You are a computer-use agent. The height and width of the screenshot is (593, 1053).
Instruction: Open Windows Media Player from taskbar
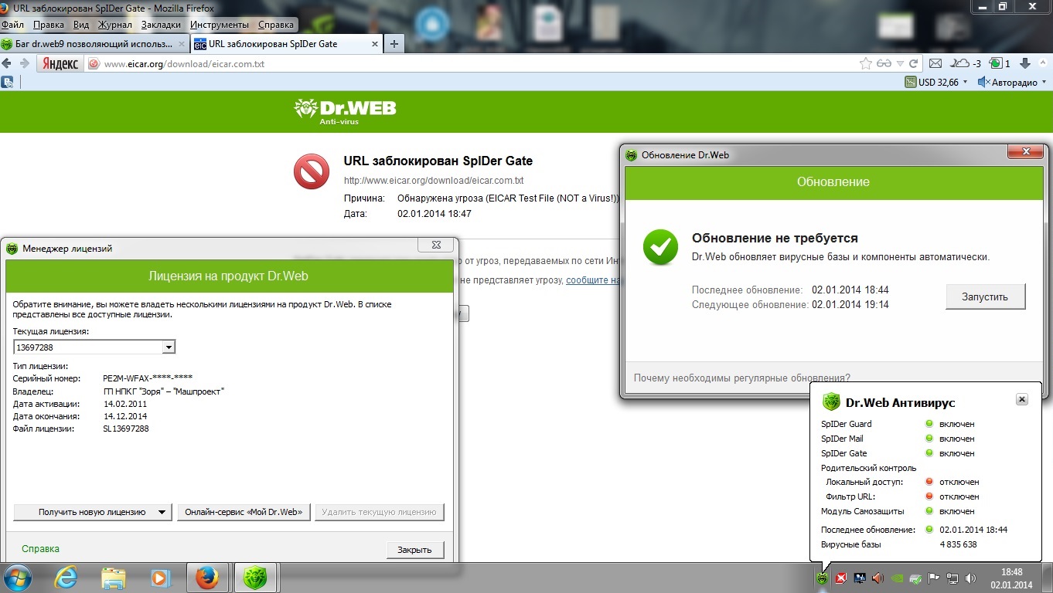[x=160, y=578]
